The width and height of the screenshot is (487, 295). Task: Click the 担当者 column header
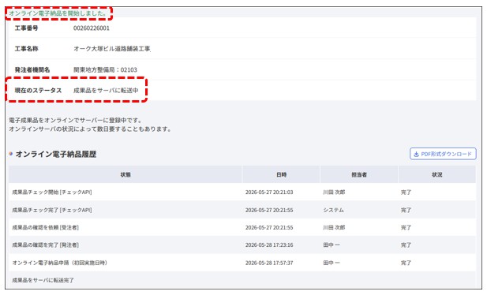click(x=359, y=174)
